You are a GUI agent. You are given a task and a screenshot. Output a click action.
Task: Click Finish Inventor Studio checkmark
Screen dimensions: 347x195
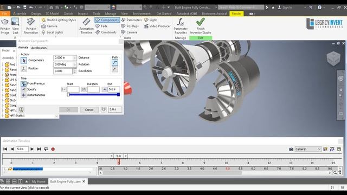(201, 22)
